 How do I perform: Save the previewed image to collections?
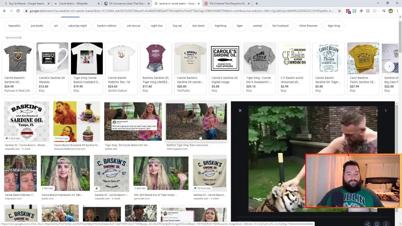click(377, 224)
